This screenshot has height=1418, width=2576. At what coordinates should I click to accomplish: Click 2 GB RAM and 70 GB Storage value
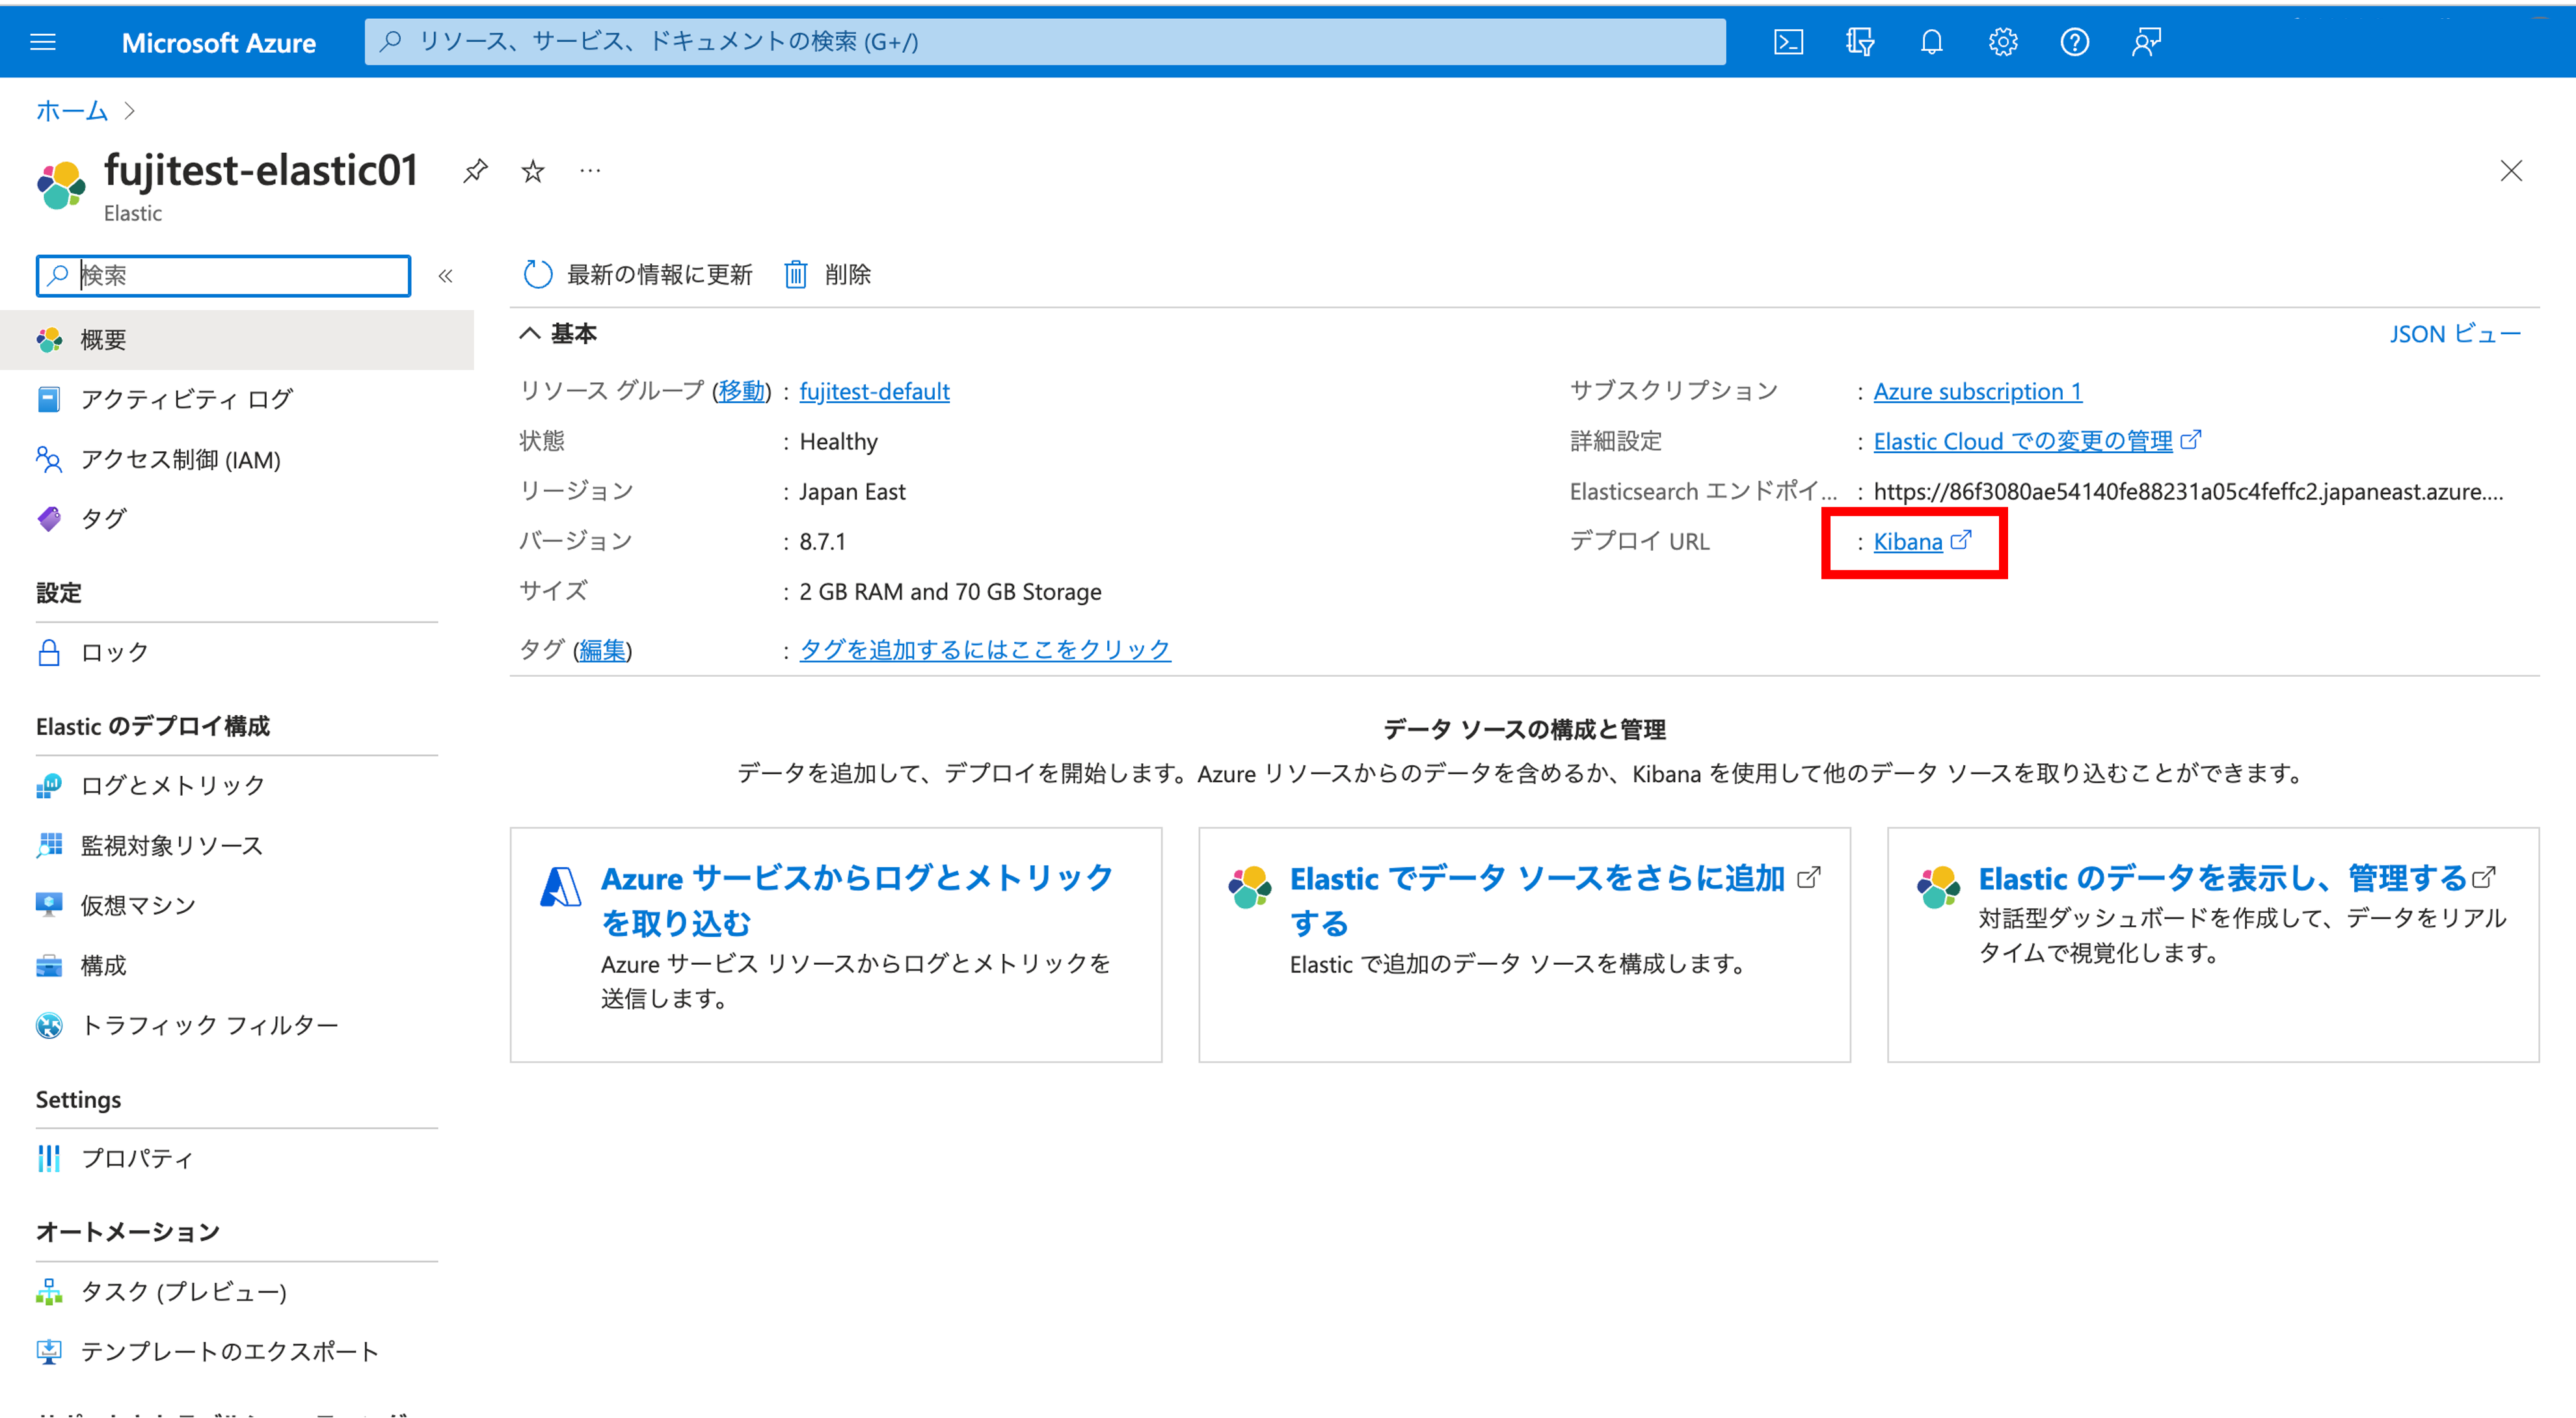click(950, 592)
